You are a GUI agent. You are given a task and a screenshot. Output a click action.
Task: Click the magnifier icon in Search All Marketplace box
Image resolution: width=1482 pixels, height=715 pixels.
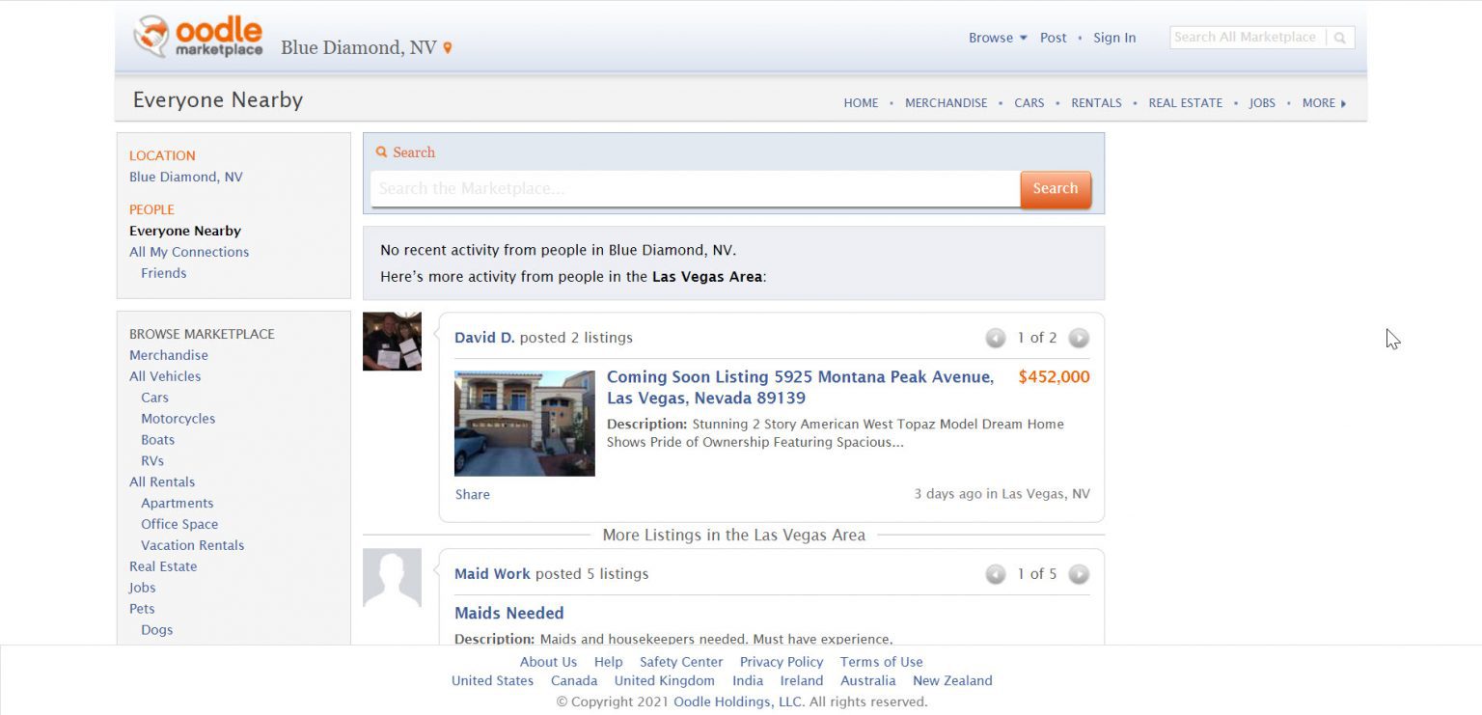click(1340, 37)
